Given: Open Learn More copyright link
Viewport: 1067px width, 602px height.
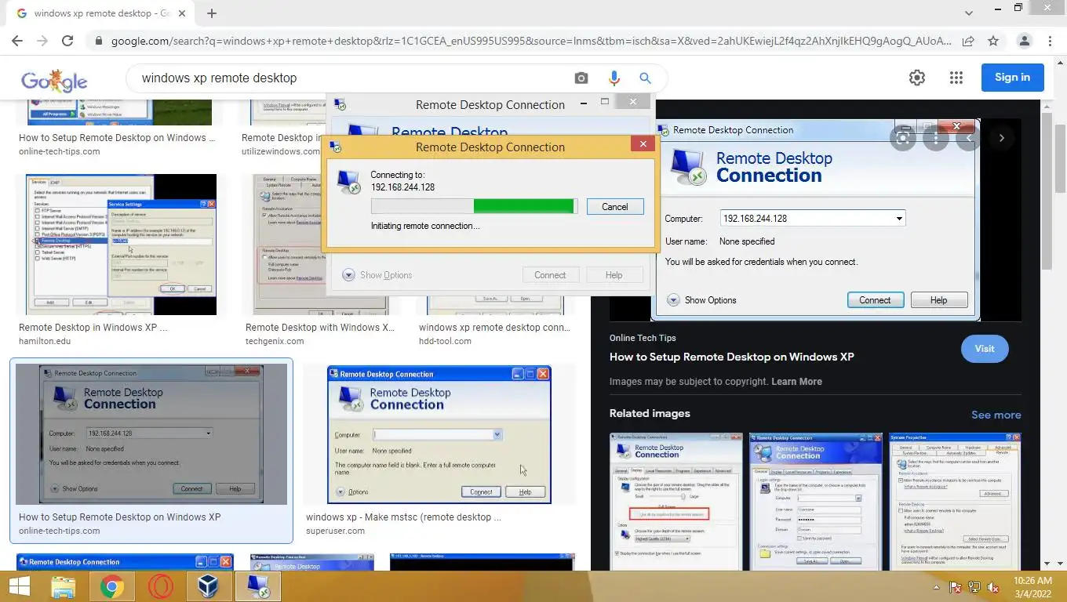Looking at the screenshot, I should point(796,382).
